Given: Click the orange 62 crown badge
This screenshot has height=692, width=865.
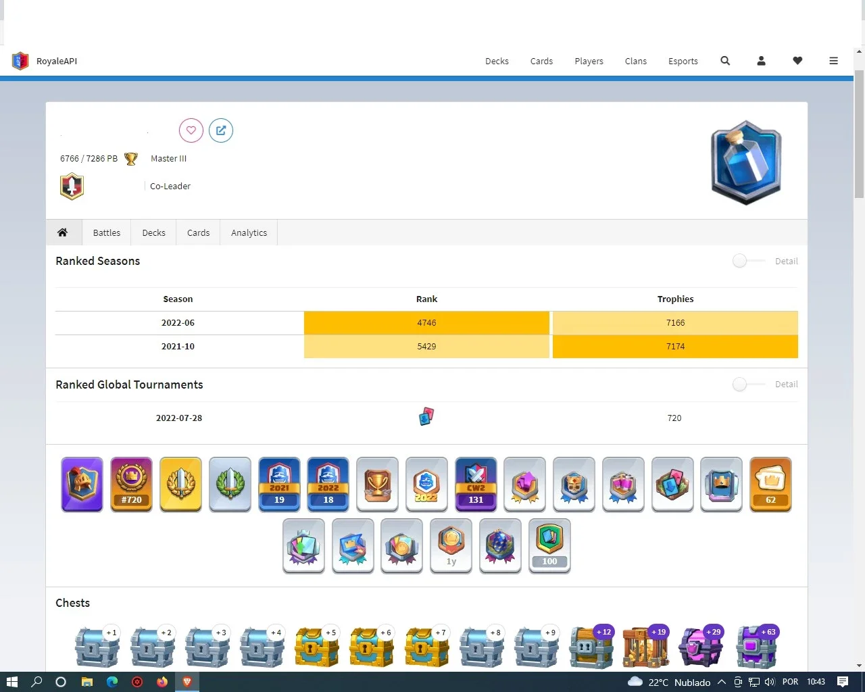Looking at the screenshot, I should [771, 485].
